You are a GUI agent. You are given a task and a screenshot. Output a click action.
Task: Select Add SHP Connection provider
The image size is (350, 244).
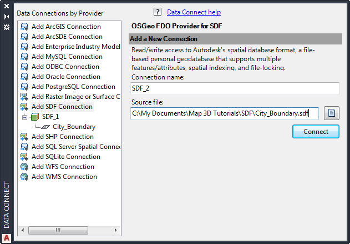coord(62,137)
